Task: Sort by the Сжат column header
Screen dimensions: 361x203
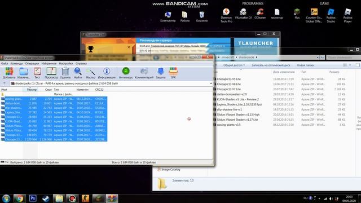Action: pos(45,90)
